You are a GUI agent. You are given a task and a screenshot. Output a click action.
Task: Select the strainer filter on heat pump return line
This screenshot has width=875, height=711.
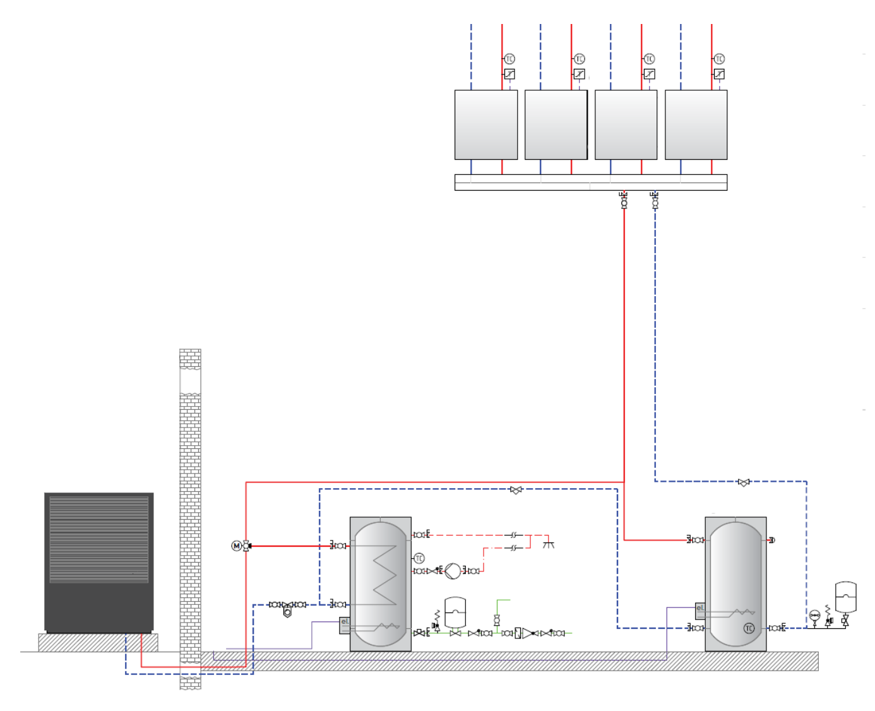287,608
